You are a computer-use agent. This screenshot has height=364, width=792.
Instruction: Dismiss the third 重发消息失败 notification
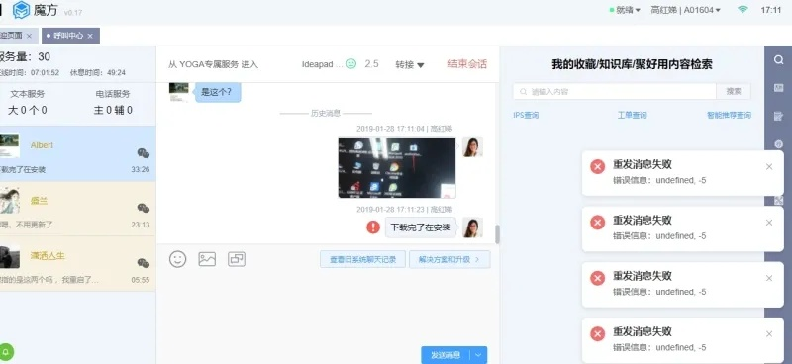coord(769,278)
